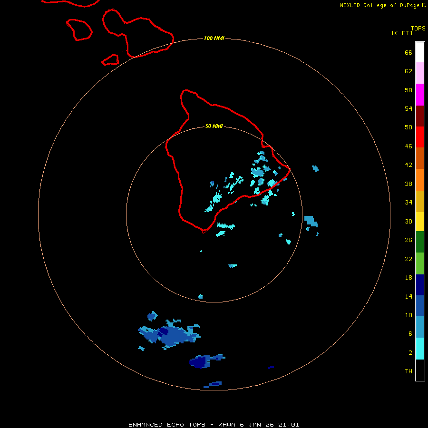Click the "58" legend value
Viewport: 428px width, 428px height.
409,90
